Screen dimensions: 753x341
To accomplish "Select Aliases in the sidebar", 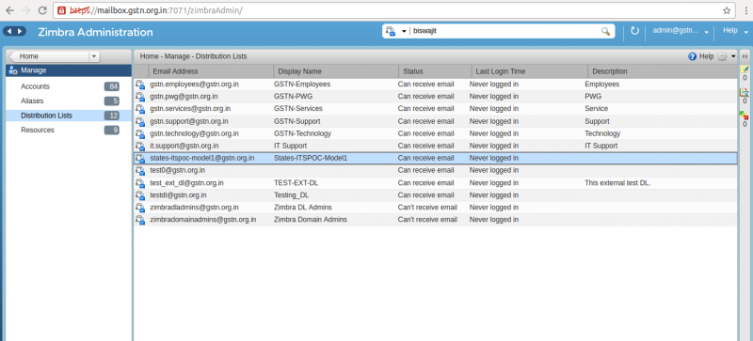I will (x=32, y=101).
